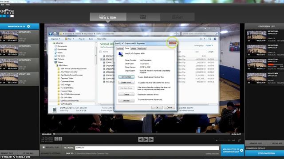
Task: Switch to the View & Trim step tab
Action: click(108, 17)
